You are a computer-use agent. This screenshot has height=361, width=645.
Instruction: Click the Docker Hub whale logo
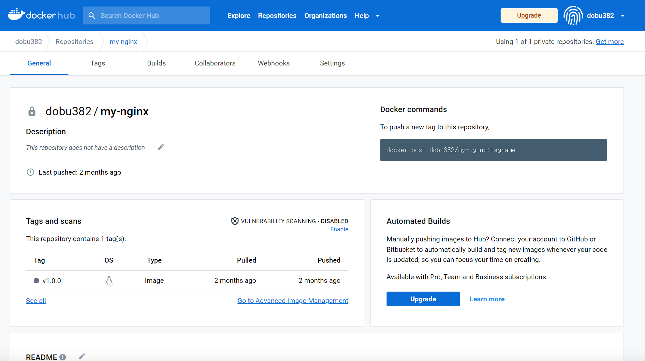(41, 15)
